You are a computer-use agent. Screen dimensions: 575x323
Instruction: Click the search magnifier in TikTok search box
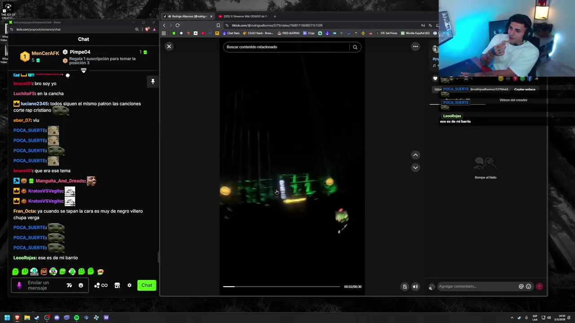[355, 47]
